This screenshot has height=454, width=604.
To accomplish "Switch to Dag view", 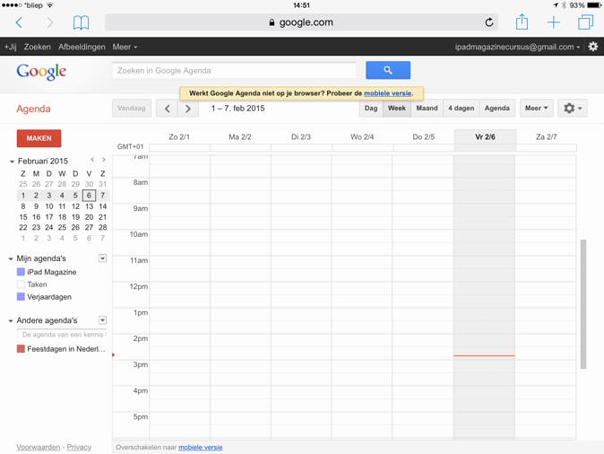I will (x=371, y=109).
